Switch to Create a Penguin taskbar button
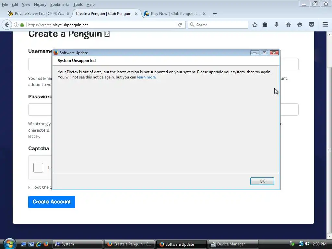 pos(130,244)
